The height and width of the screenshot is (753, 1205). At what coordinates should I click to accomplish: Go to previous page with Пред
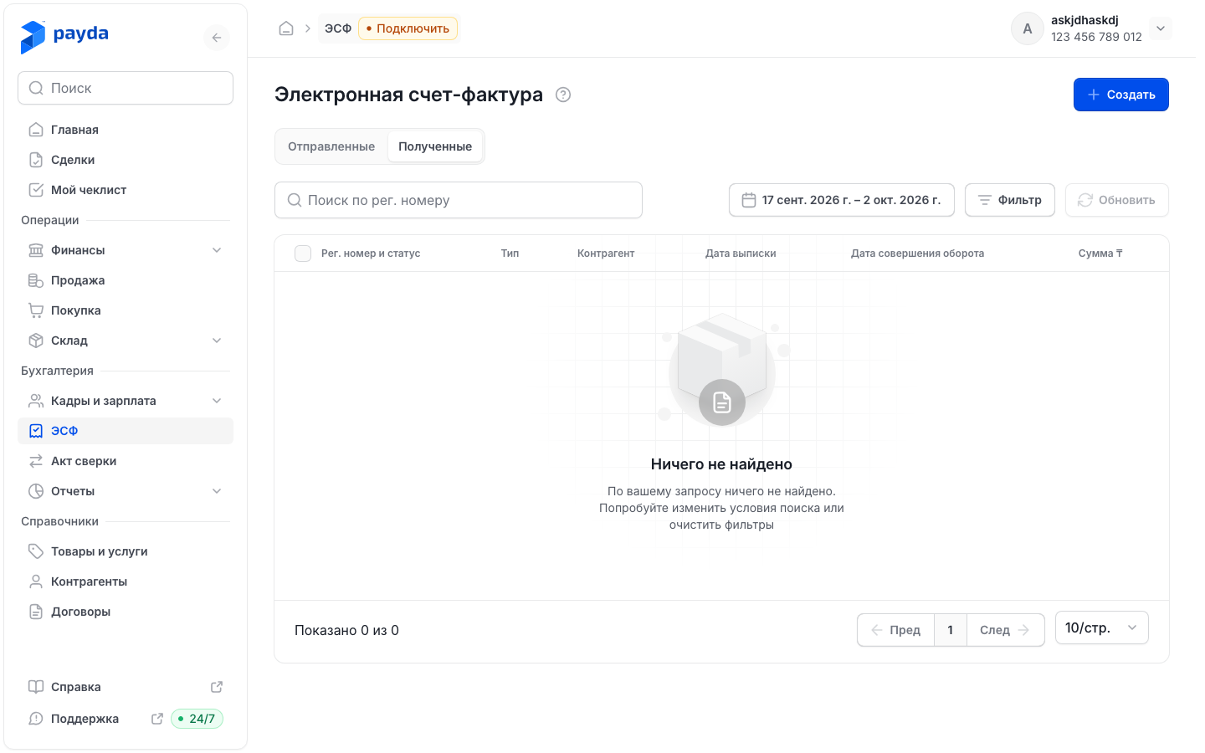(x=895, y=630)
